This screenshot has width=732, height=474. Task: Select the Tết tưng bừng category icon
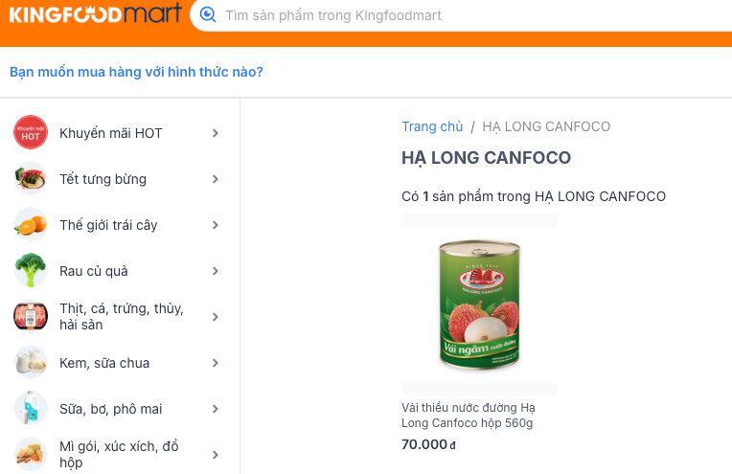click(31, 179)
